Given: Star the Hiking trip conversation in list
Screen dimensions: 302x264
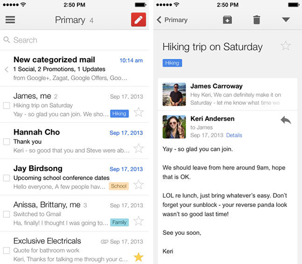Looking at the screenshot, I should pos(138,112).
